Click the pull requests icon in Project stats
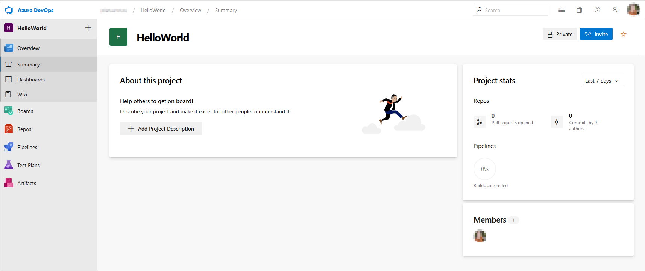 pos(480,122)
